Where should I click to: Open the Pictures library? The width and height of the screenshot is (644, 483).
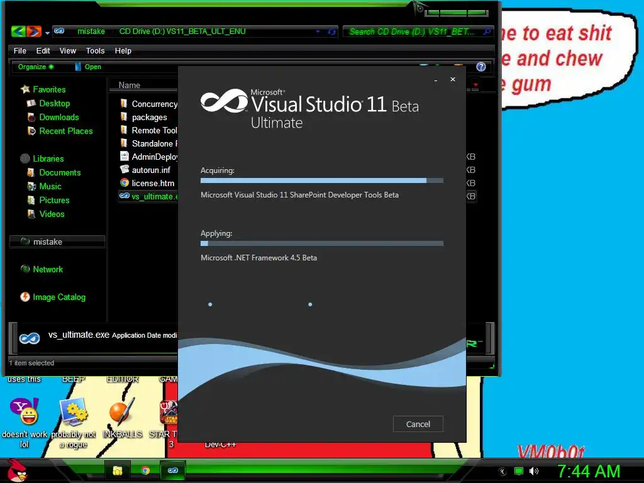[54, 200]
